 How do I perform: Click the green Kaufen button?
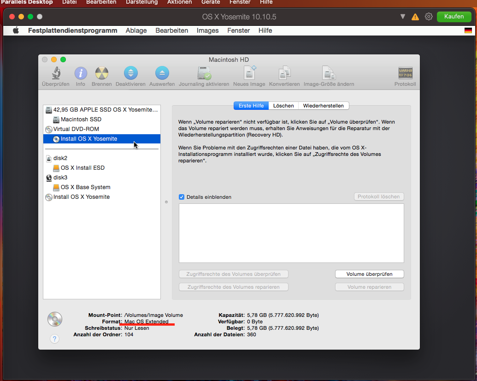coord(454,17)
